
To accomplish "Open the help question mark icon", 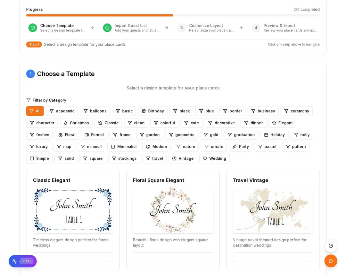I will 331,246.
